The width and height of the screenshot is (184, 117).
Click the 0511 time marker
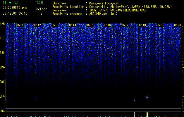20,25
